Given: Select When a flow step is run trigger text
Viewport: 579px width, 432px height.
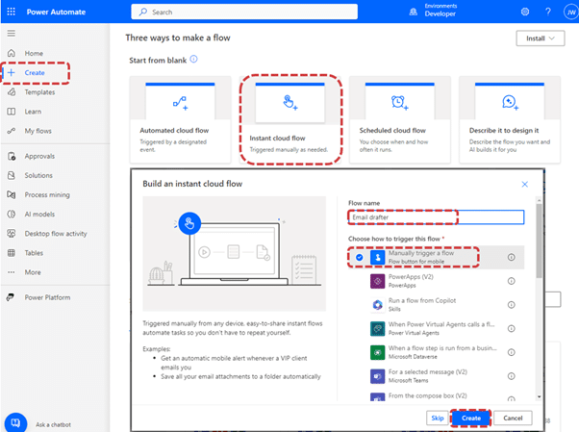Looking at the screenshot, I should point(442,348).
